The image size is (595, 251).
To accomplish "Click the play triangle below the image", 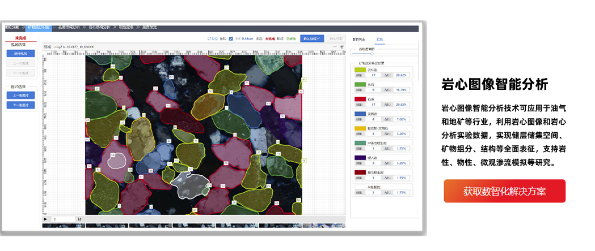I will (45, 219).
